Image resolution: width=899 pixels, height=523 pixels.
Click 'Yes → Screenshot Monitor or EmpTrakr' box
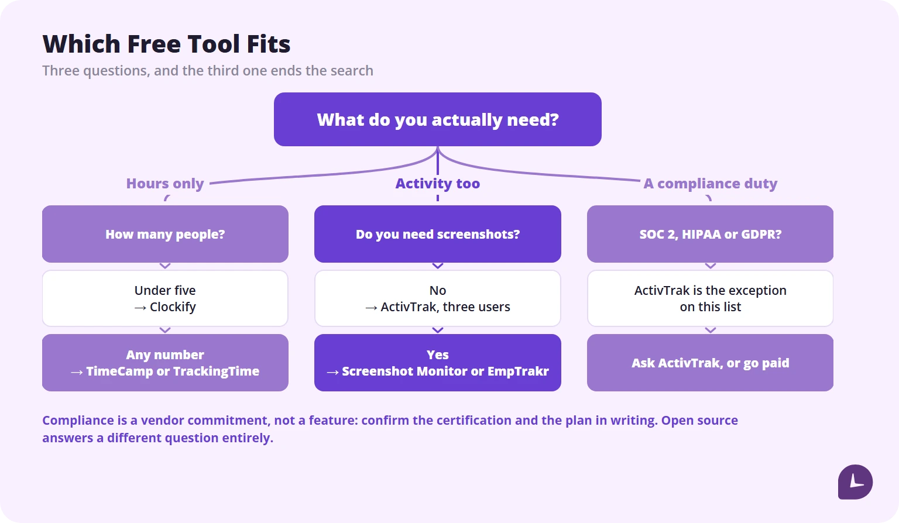438,363
